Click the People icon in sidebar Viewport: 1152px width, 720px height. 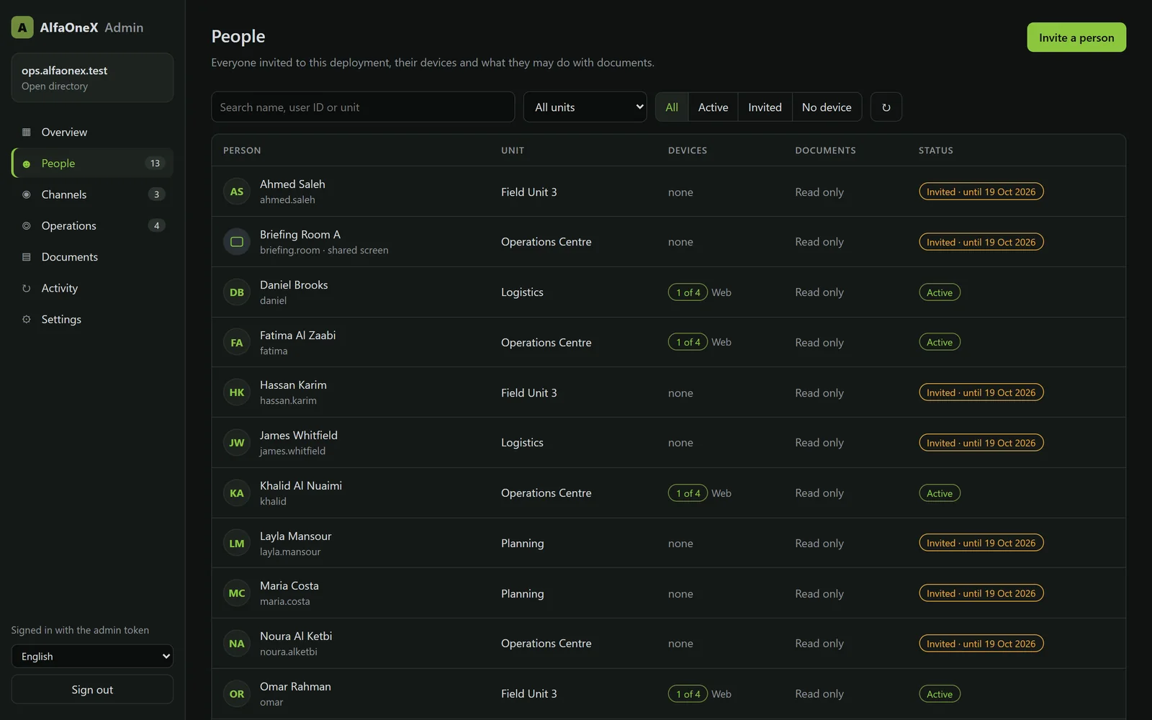pos(27,163)
